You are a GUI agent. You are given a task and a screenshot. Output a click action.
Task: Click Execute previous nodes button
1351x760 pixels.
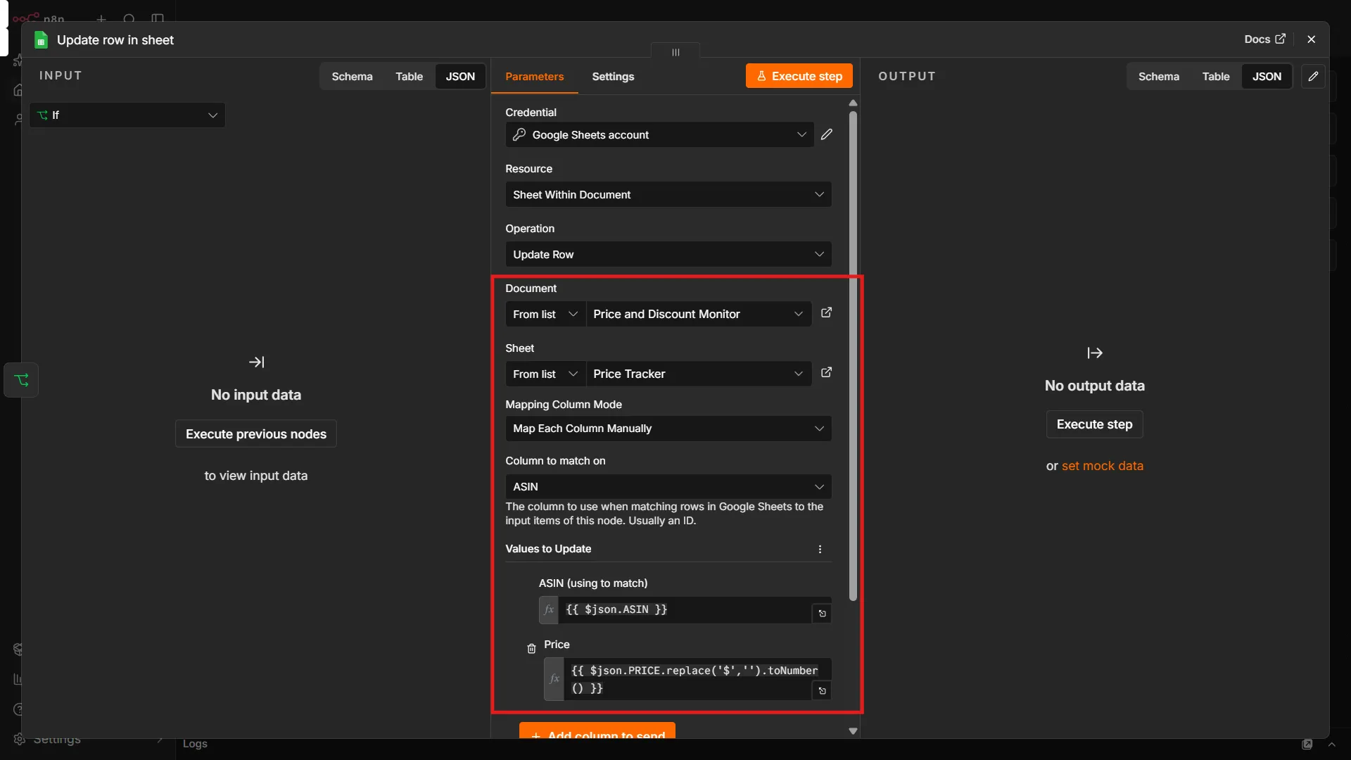coord(256,434)
